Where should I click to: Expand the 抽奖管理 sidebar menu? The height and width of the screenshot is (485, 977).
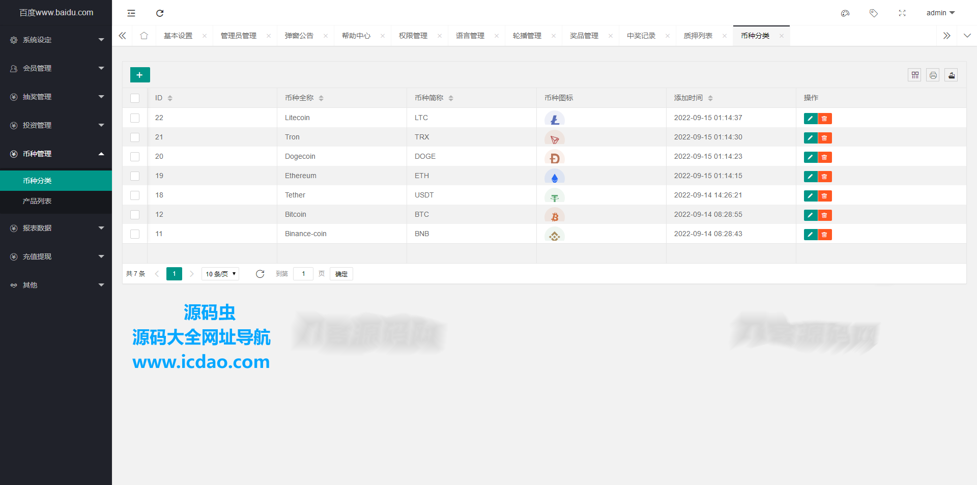pyautogui.click(x=56, y=97)
